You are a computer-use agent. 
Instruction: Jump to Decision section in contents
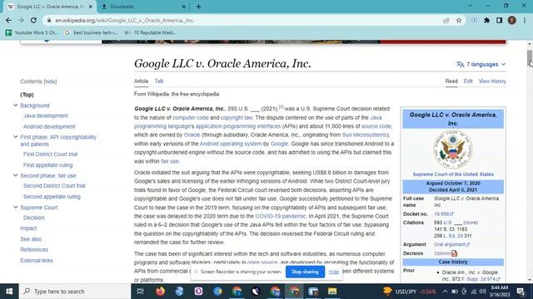pyautogui.click(x=33, y=218)
